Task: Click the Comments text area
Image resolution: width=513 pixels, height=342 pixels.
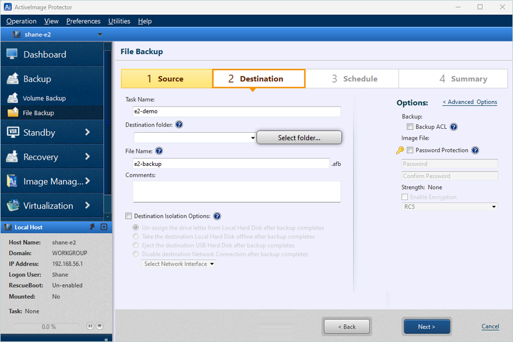Action: (x=237, y=192)
